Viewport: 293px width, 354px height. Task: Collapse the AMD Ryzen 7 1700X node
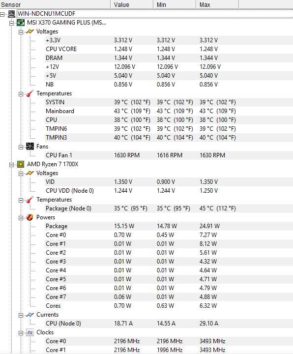coord(11,165)
